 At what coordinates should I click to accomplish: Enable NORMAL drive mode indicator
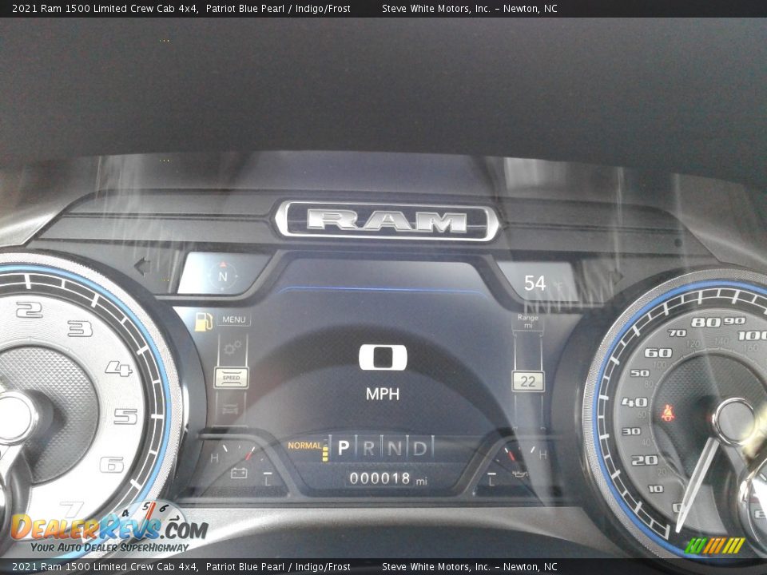(x=305, y=445)
